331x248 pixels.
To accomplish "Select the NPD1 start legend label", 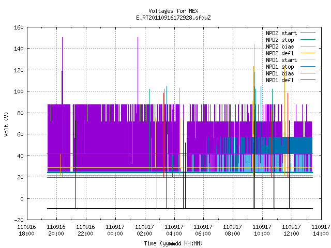I will [281, 60].
